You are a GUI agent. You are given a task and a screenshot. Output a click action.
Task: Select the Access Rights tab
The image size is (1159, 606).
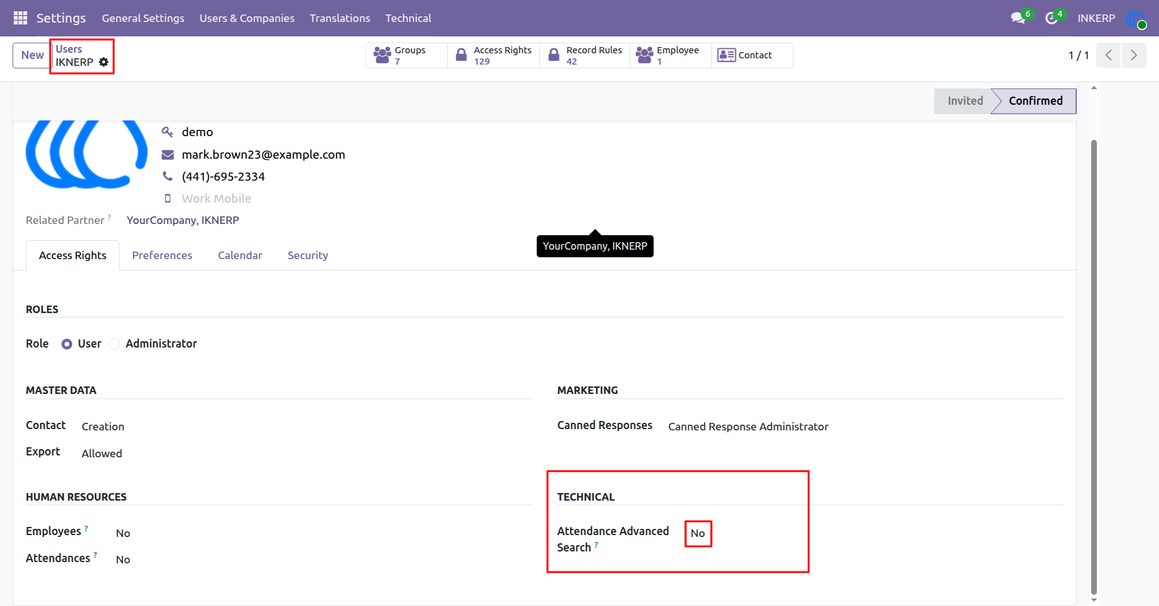point(73,255)
